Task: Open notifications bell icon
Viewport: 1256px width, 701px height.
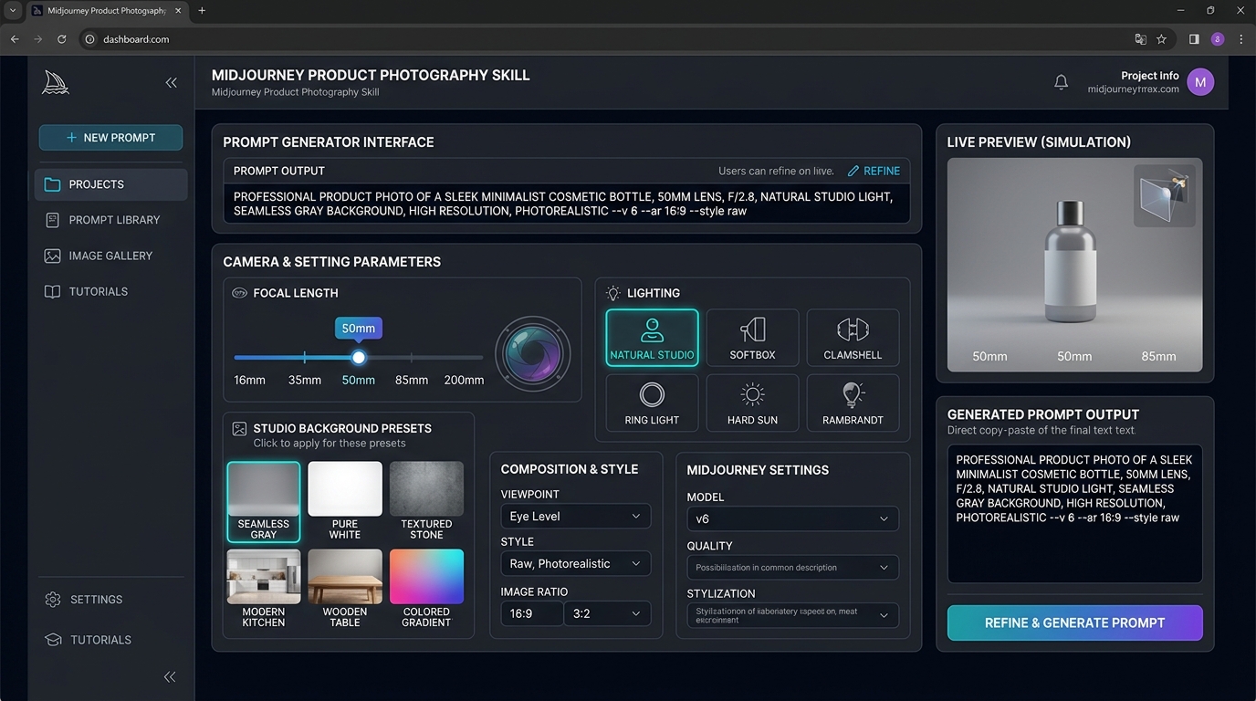Action: coord(1061,82)
